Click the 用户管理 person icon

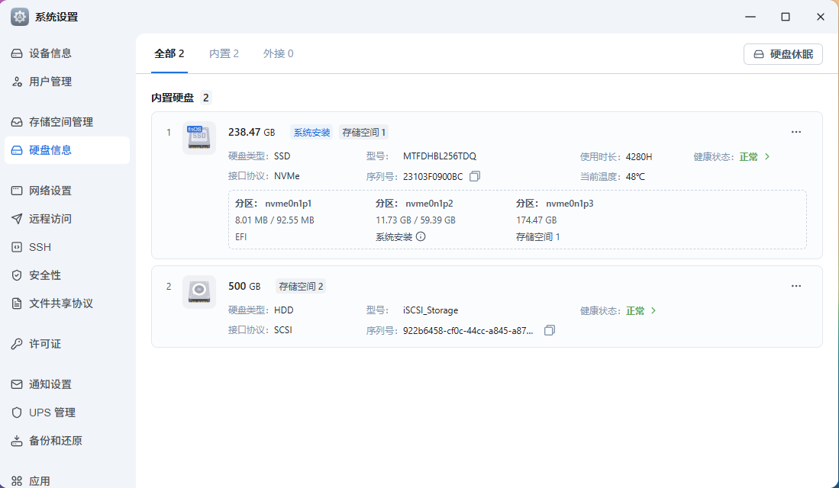tap(17, 82)
